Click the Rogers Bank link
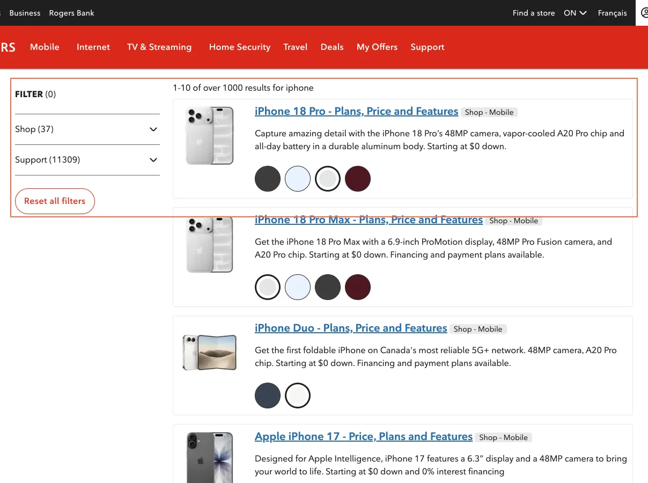Image resolution: width=648 pixels, height=483 pixels. pyautogui.click(x=71, y=13)
